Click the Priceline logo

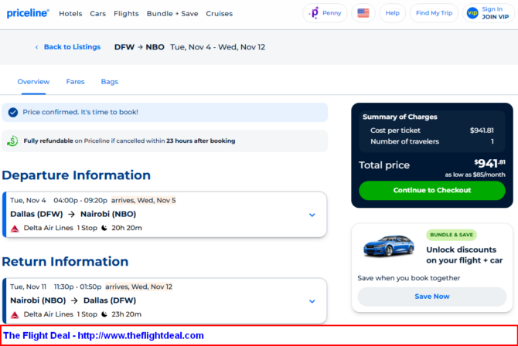point(28,13)
